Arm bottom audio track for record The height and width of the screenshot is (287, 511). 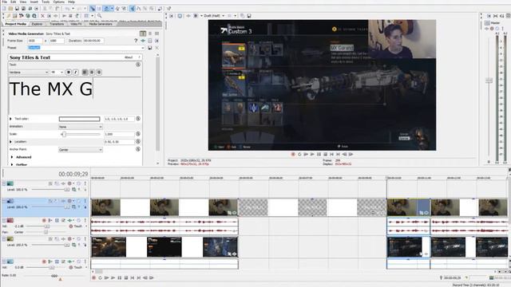tap(44, 261)
